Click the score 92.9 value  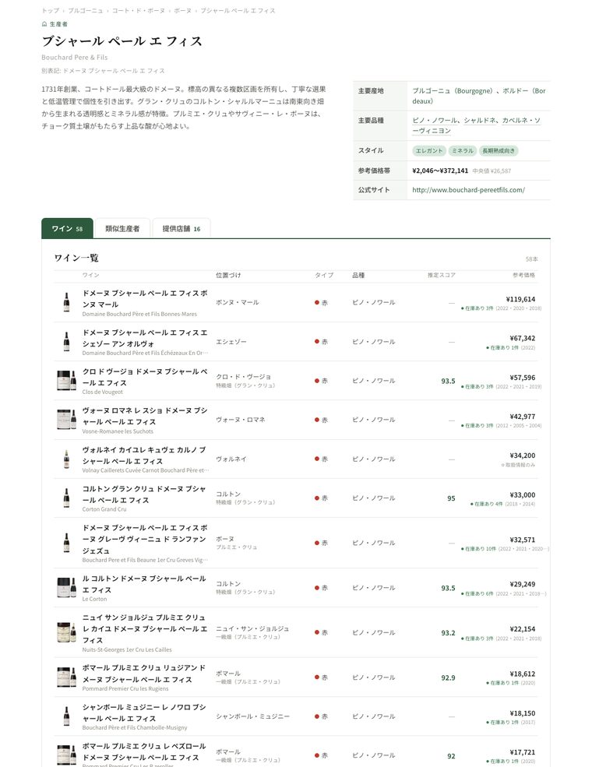[x=448, y=678]
